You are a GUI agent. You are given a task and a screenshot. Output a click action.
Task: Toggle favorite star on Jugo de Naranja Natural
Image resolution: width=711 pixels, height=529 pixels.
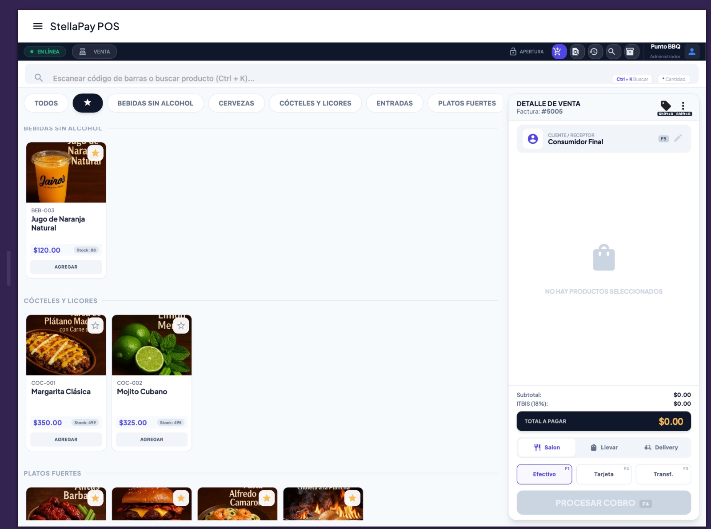click(95, 153)
